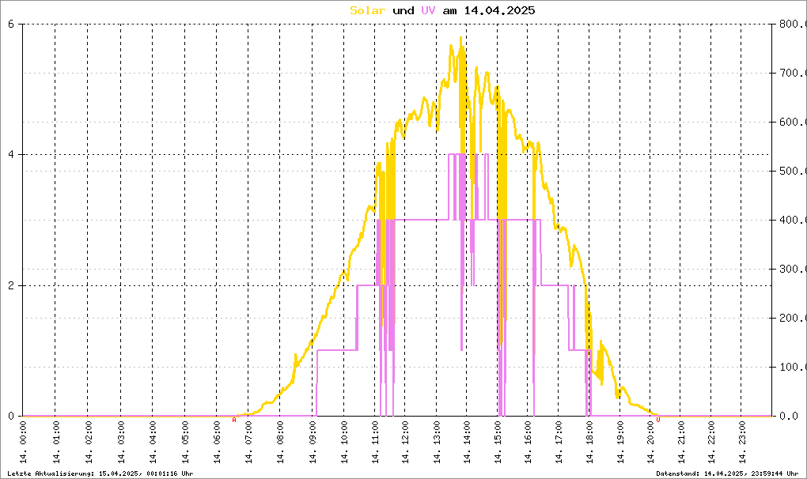807x479 pixels.
Task: Click the time label '14. 05:00'
Action: 185,442
